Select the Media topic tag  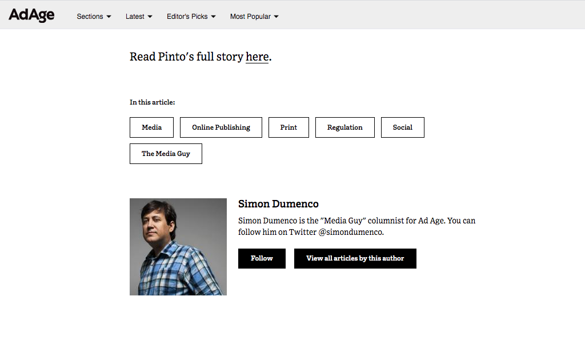point(151,127)
